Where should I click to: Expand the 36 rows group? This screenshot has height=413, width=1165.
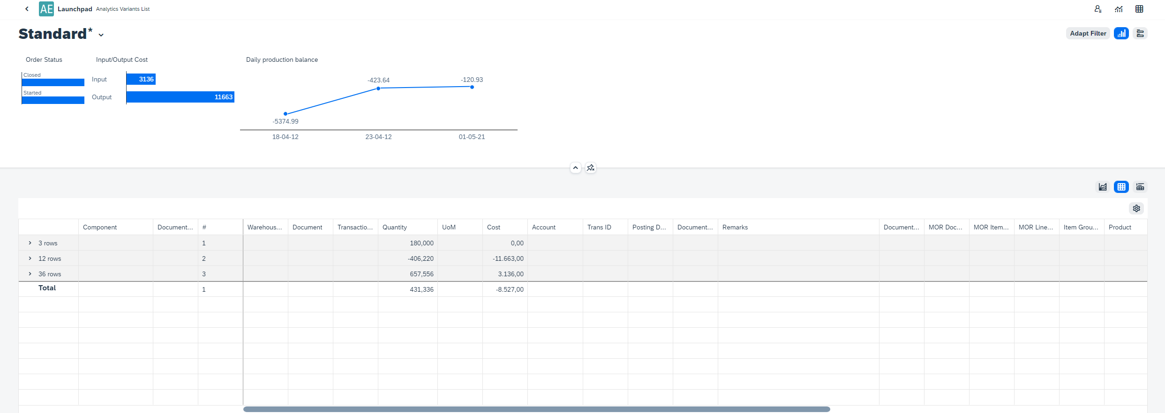[30, 274]
